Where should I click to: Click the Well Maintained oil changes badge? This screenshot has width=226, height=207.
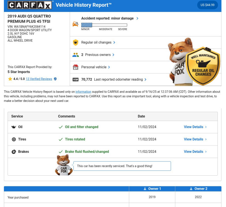203,65
